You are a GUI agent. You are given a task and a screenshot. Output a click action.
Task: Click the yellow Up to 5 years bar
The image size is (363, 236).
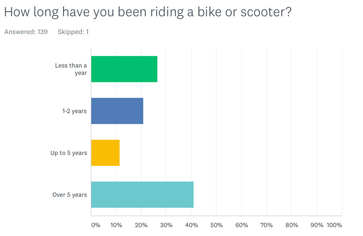(105, 153)
